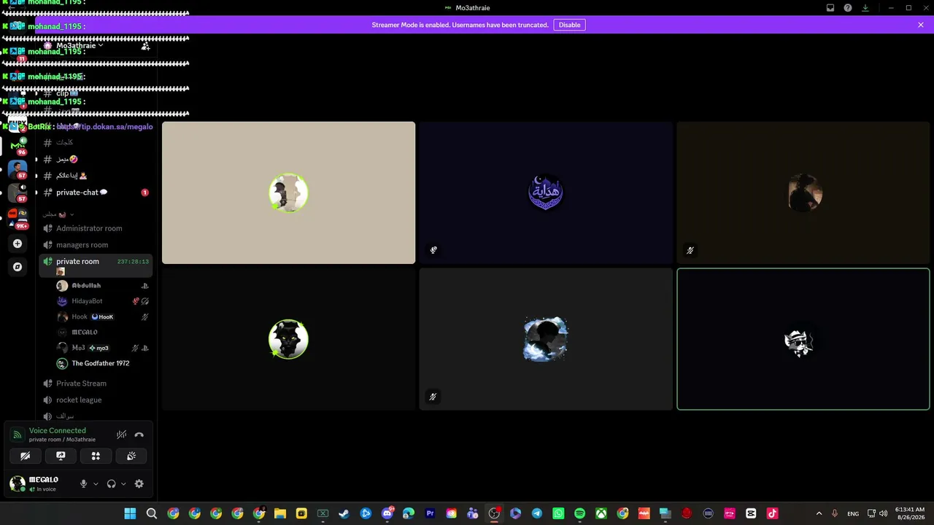
Task: Mute your microphone
Action: click(83, 483)
